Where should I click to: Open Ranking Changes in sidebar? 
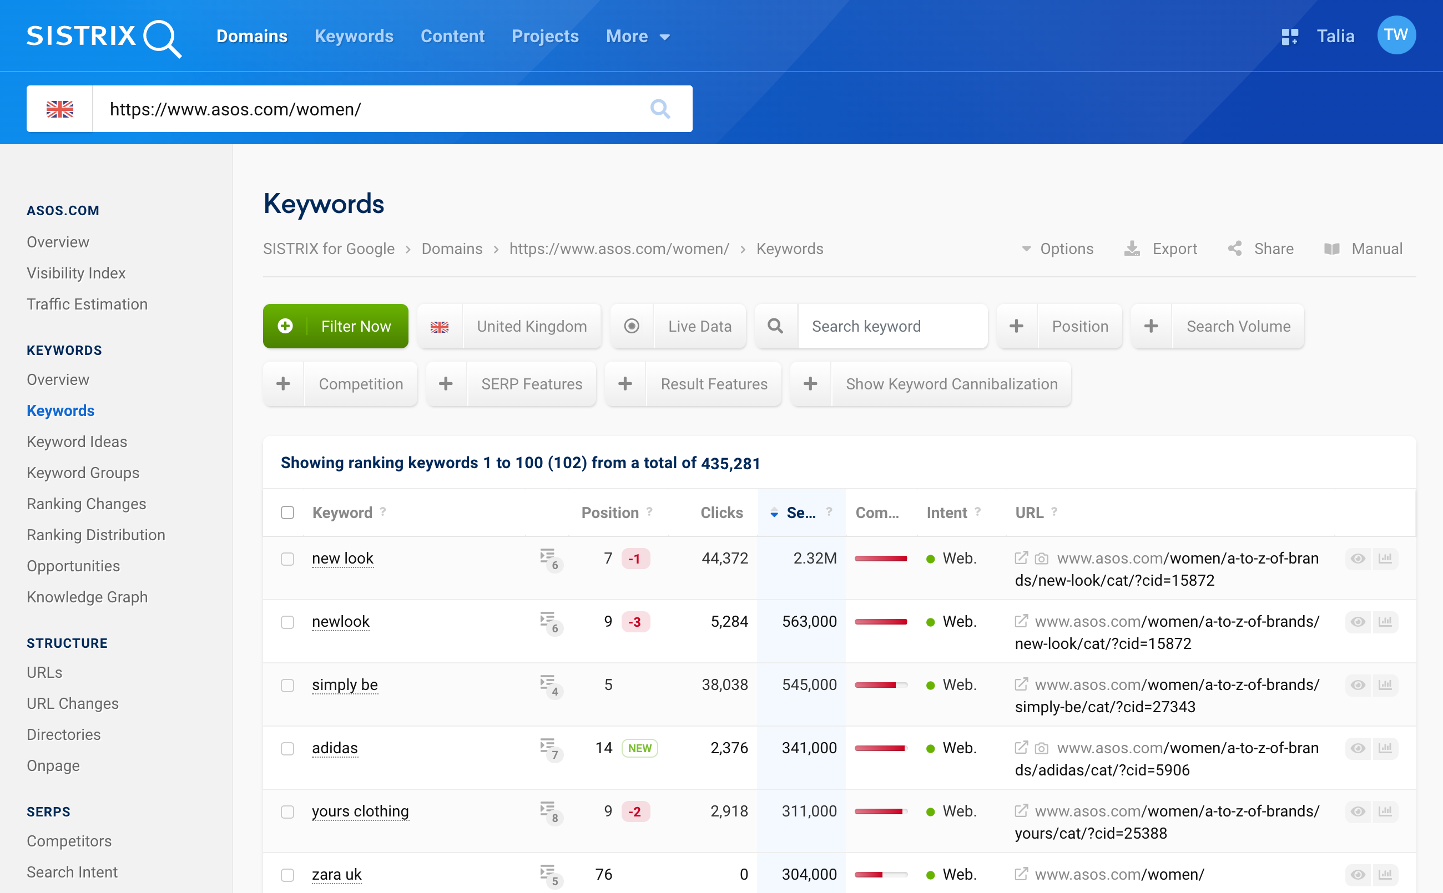[86, 504]
